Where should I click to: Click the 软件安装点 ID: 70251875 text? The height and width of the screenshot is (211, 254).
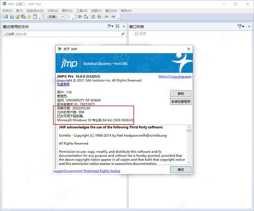click(76, 104)
